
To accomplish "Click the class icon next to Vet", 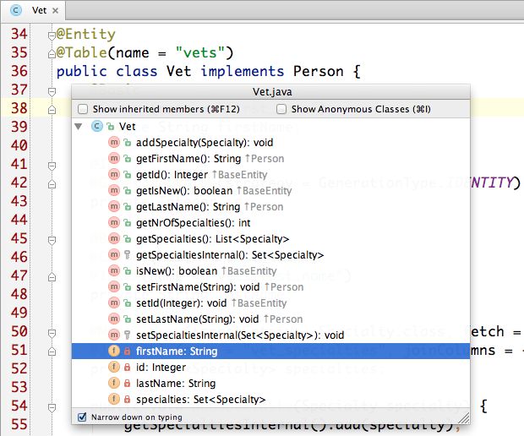I will click(x=97, y=126).
